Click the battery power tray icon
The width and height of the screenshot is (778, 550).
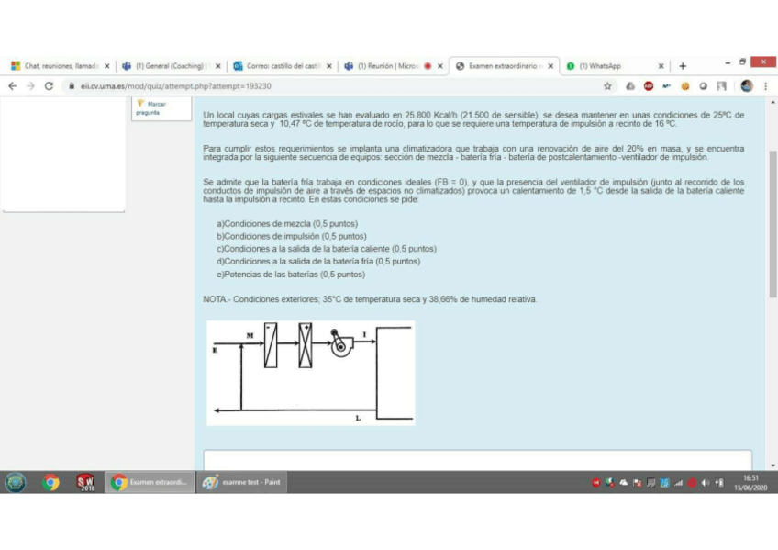(x=719, y=482)
